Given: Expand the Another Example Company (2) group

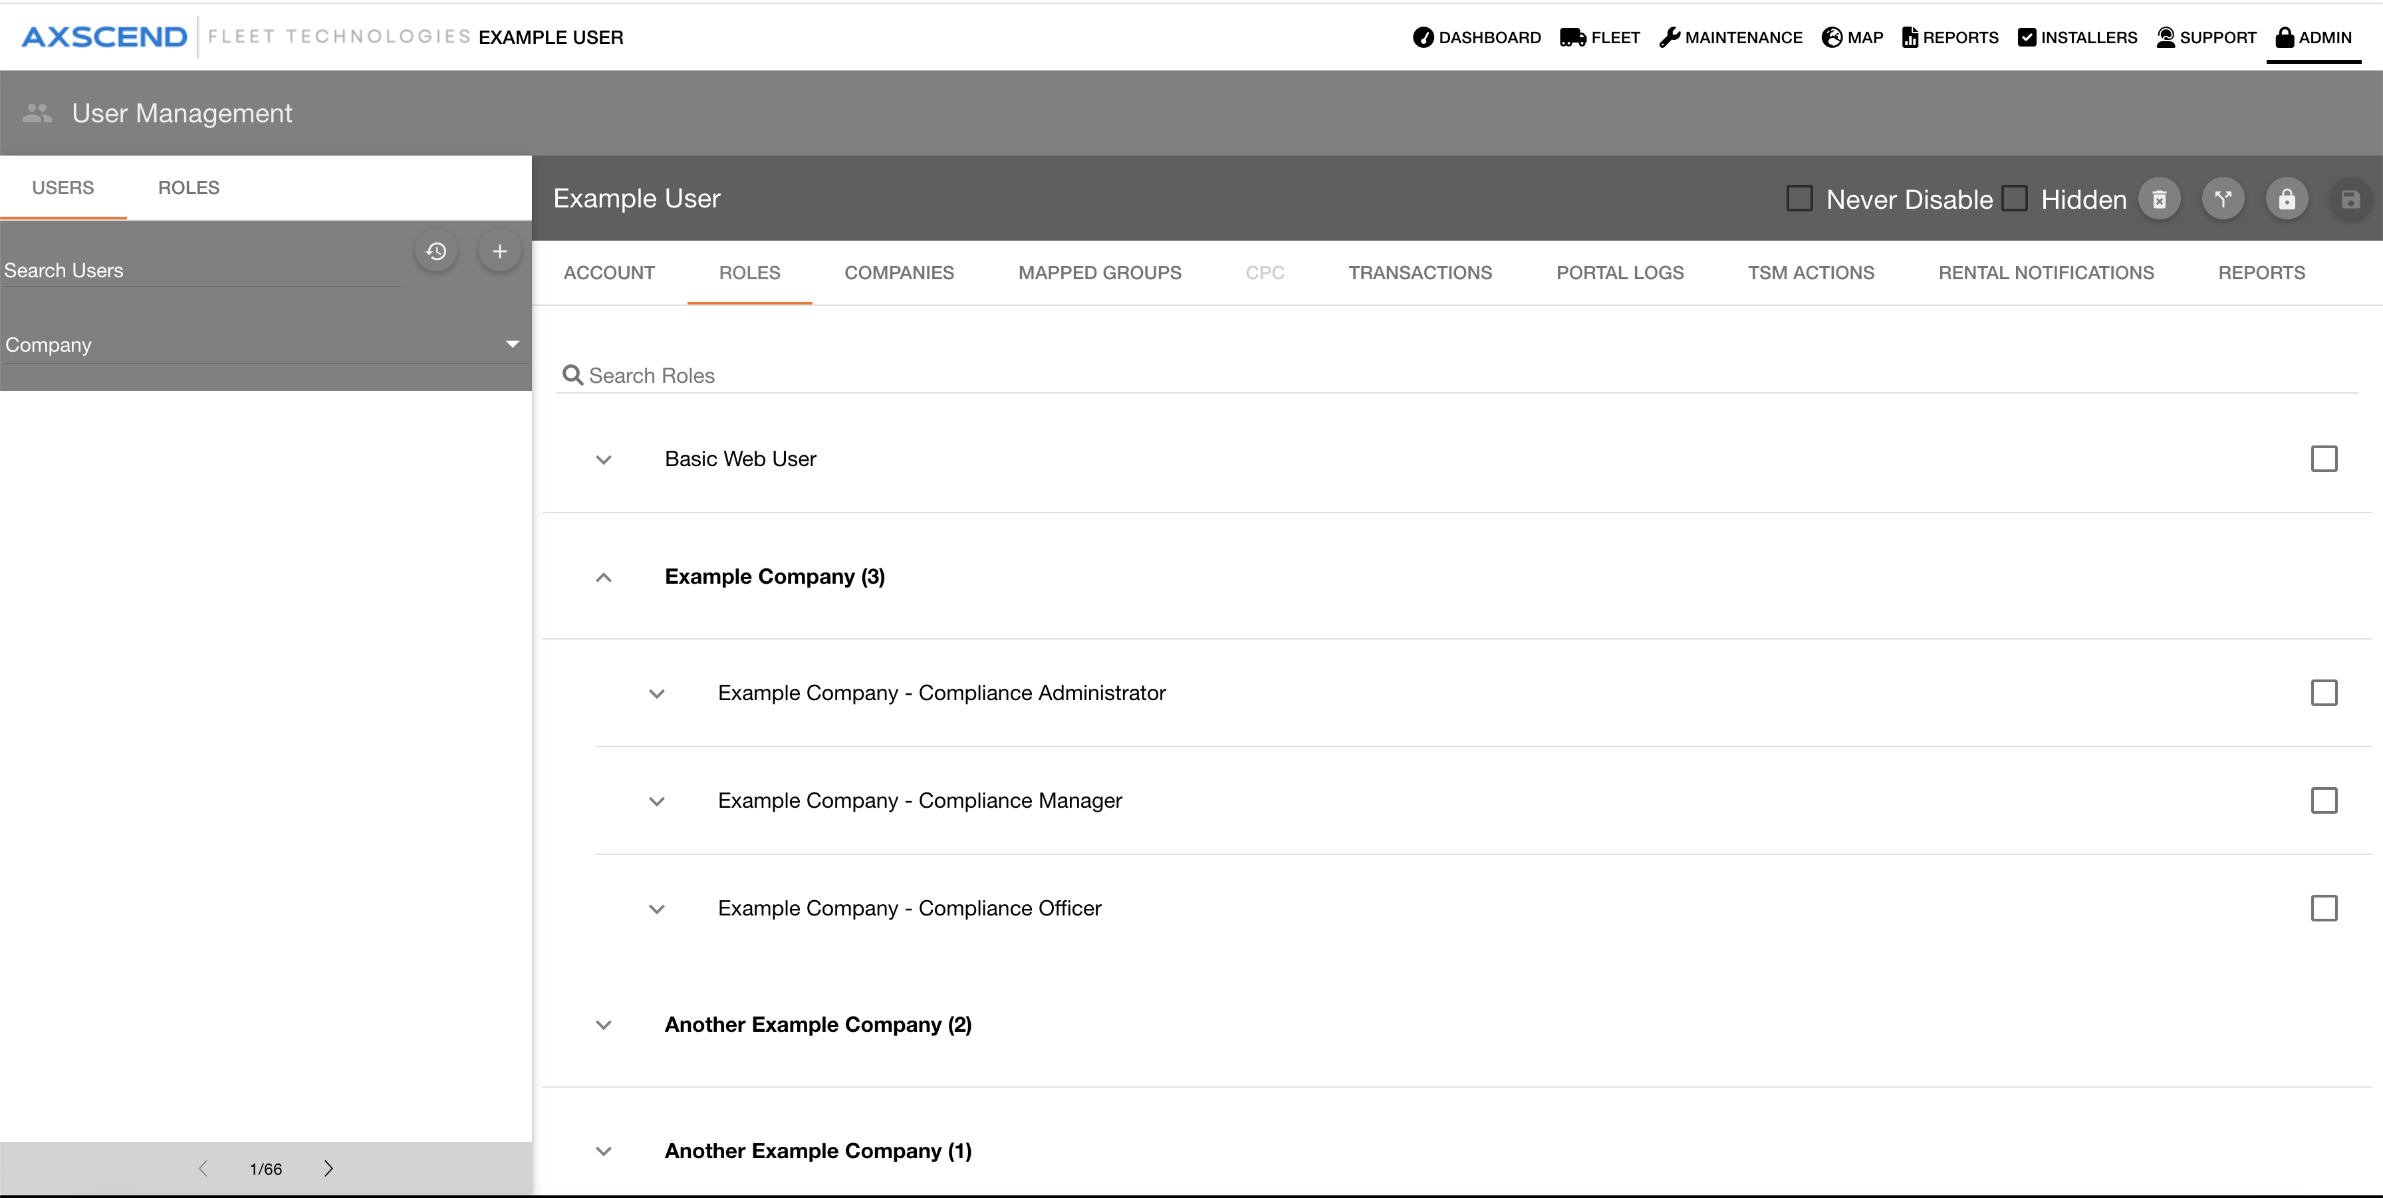Looking at the screenshot, I should tap(604, 1025).
